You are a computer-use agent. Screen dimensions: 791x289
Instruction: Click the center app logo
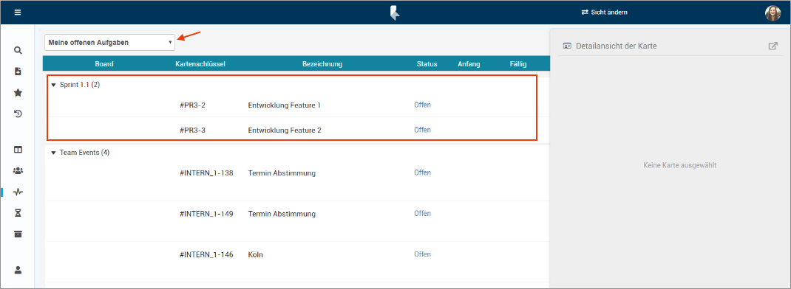click(x=395, y=13)
